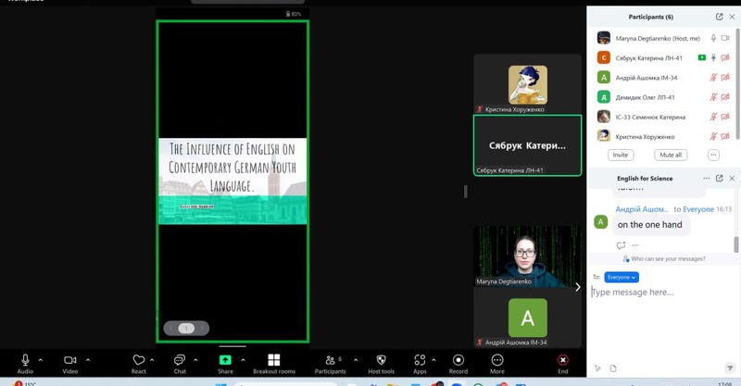Toggle the Chat panel from toolbar

click(180, 364)
